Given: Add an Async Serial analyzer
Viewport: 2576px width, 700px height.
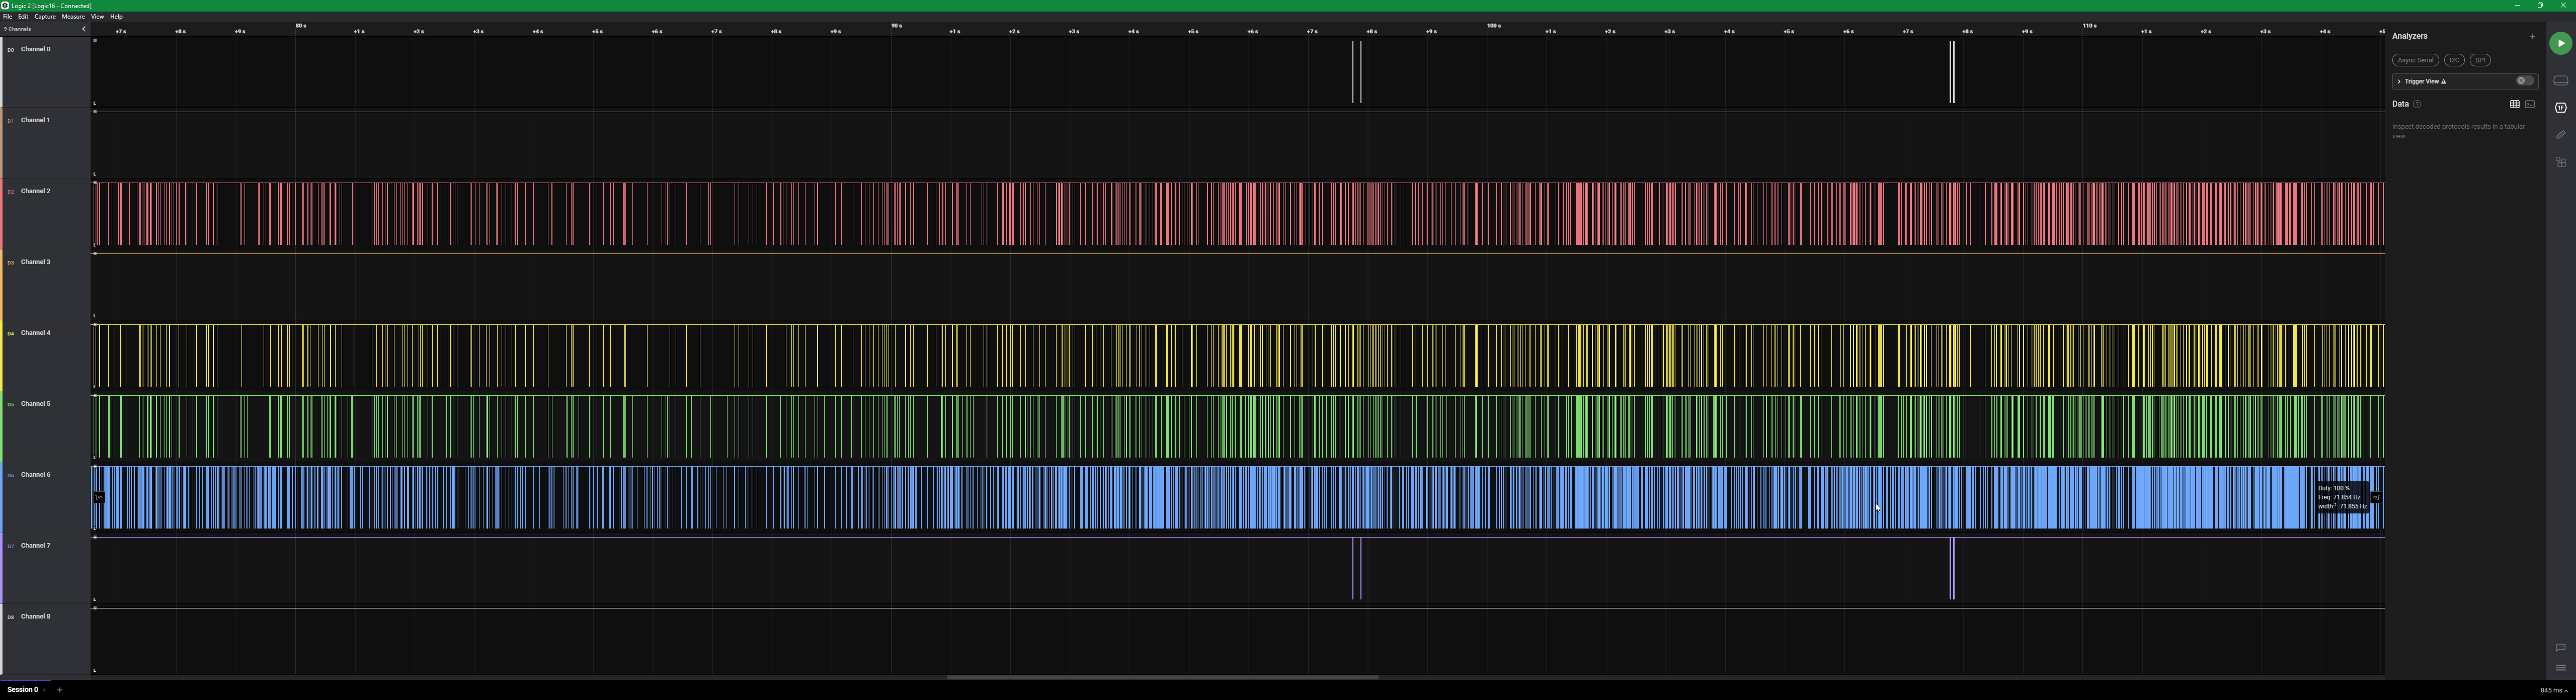Looking at the screenshot, I should (2415, 60).
